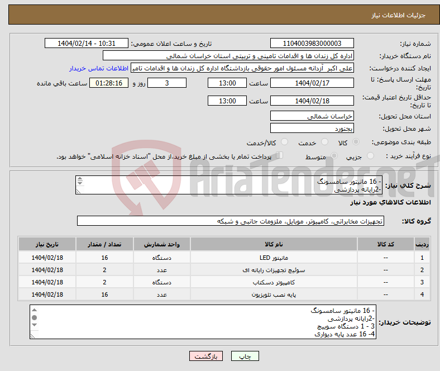
Task: Select the خدمت radio button
Action: (324, 142)
